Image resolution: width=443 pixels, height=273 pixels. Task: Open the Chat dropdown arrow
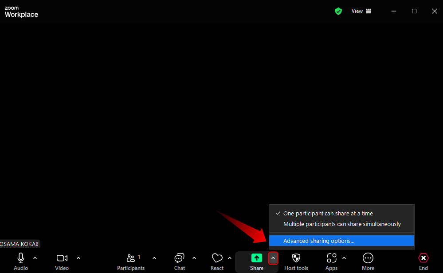click(194, 257)
